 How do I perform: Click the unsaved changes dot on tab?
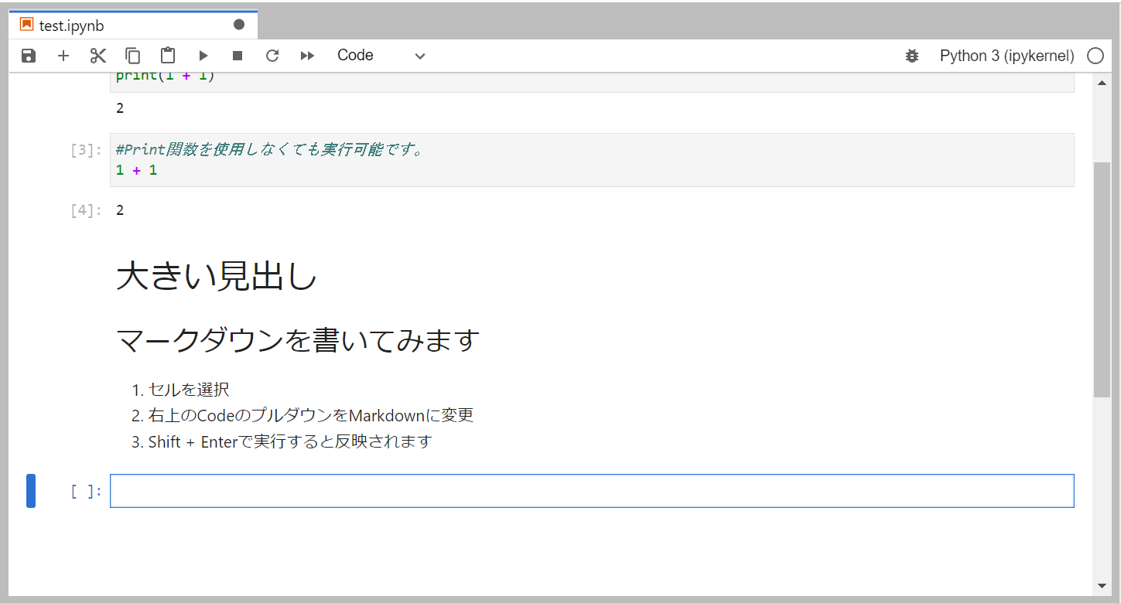[x=238, y=23]
